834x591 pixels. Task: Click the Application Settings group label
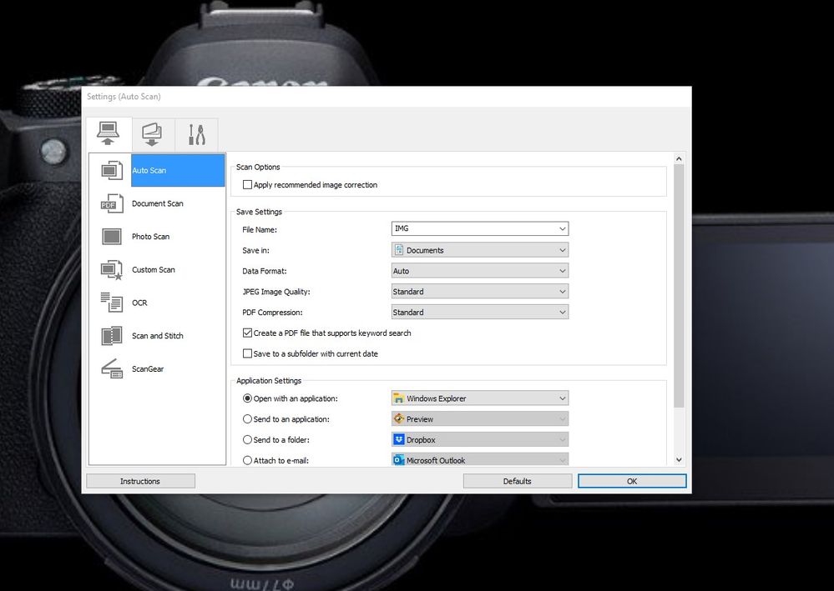pyautogui.click(x=269, y=381)
